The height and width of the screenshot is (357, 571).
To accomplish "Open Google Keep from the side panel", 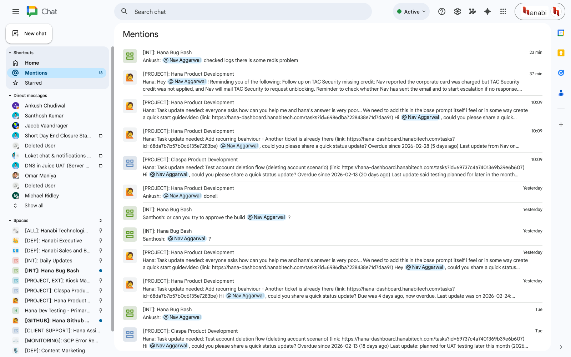I will [561, 52].
